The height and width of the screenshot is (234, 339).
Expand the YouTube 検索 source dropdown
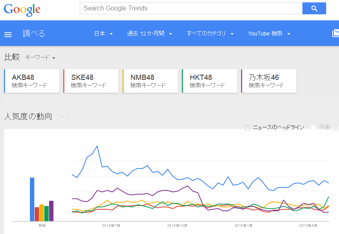(269, 34)
